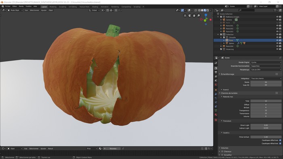
Task: Click the Total rebonds max value field
Action: (x=266, y=101)
